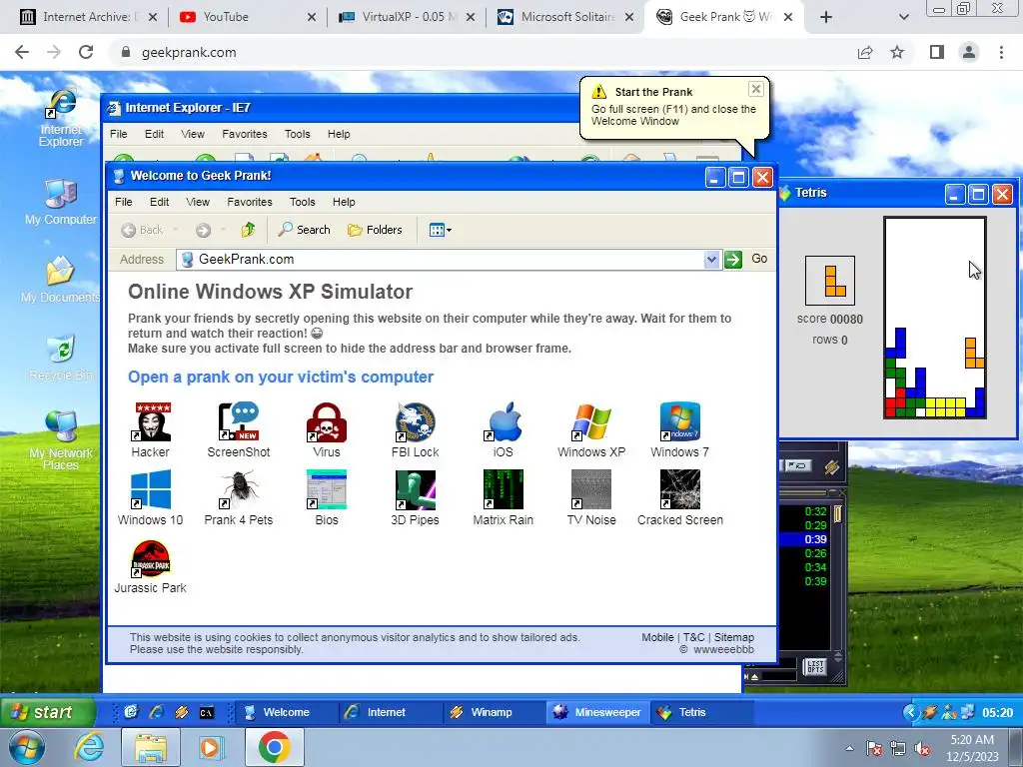Open the Help menu in Welcome window
The height and width of the screenshot is (767, 1023).
[344, 202]
